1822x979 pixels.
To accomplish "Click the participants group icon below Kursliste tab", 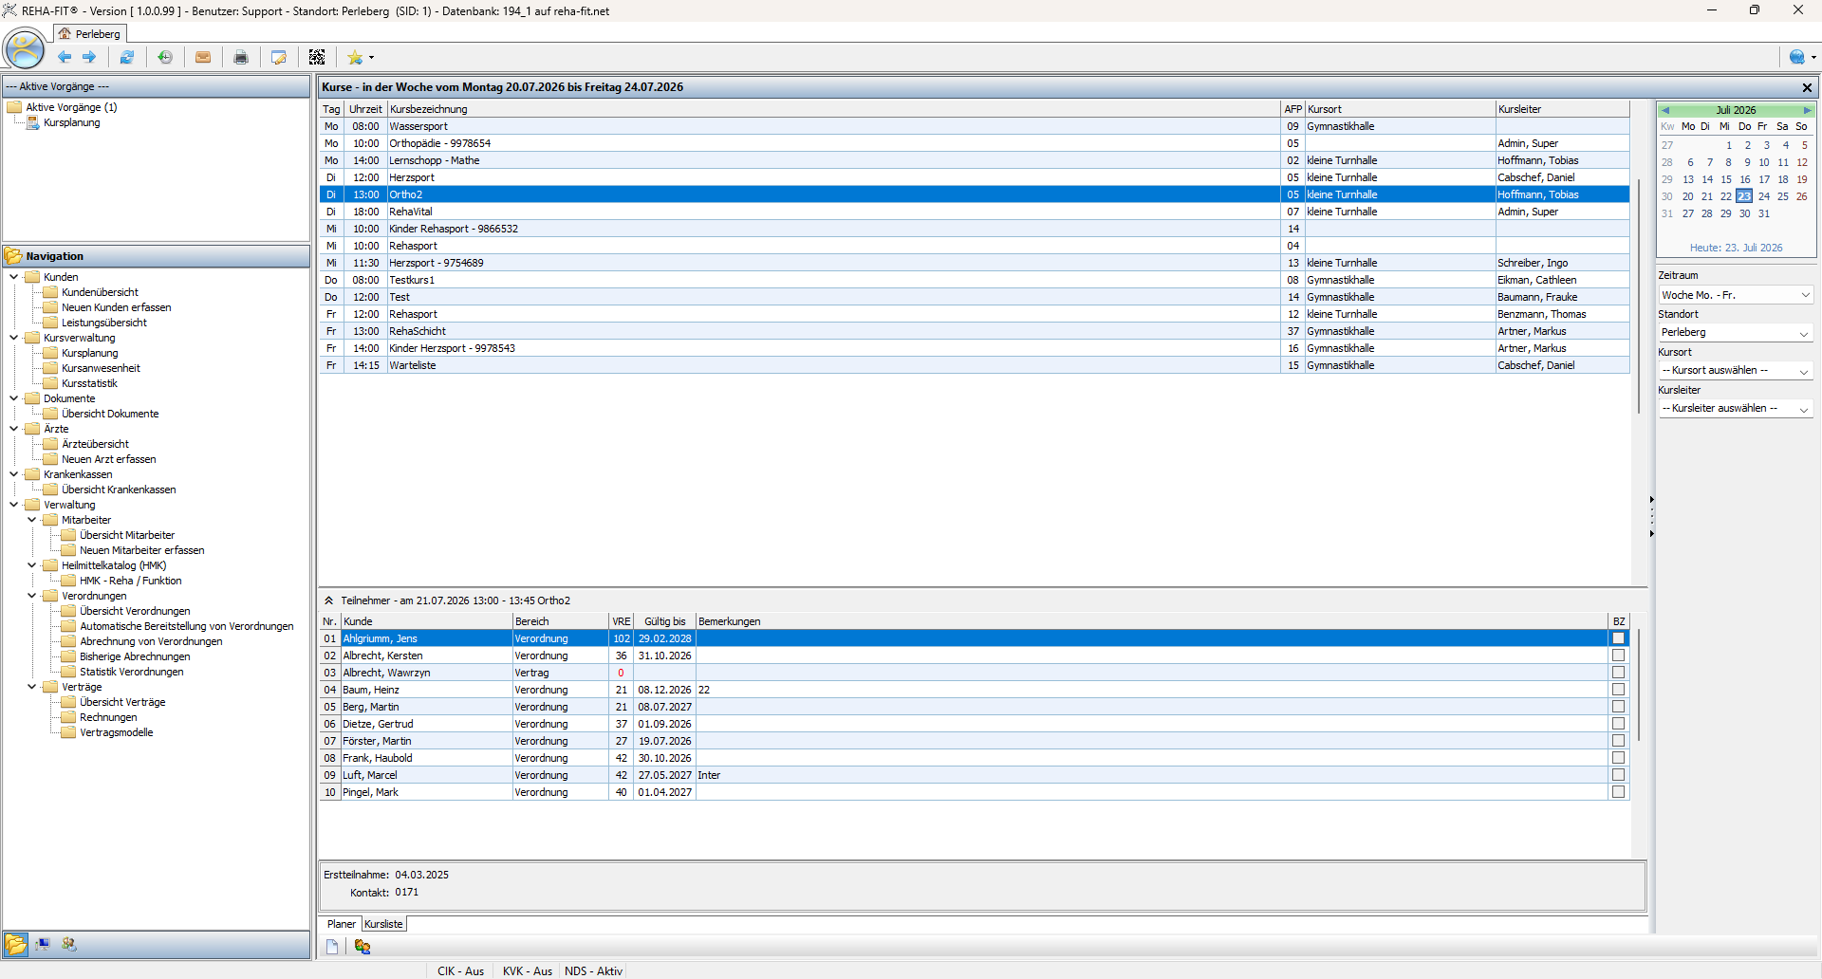I will [363, 947].
